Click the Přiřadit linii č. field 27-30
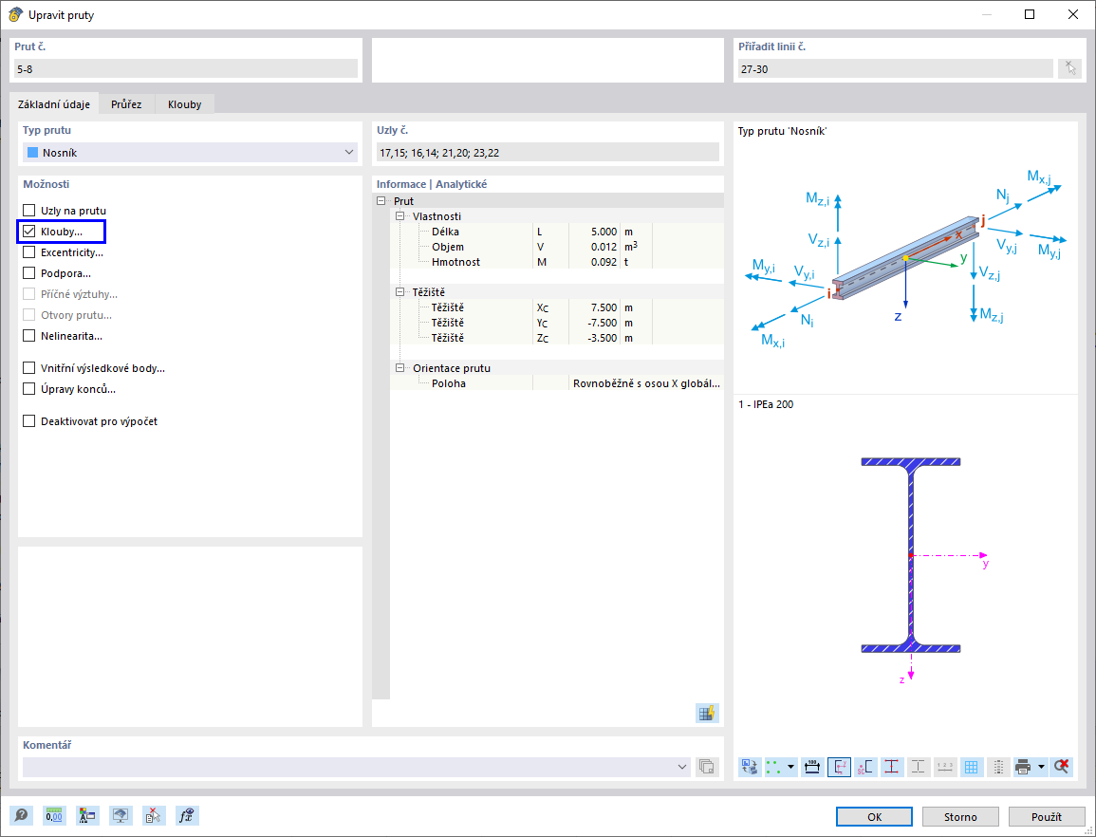The width and height of the screenshot is (1096, 837). (x=896, y=68)
